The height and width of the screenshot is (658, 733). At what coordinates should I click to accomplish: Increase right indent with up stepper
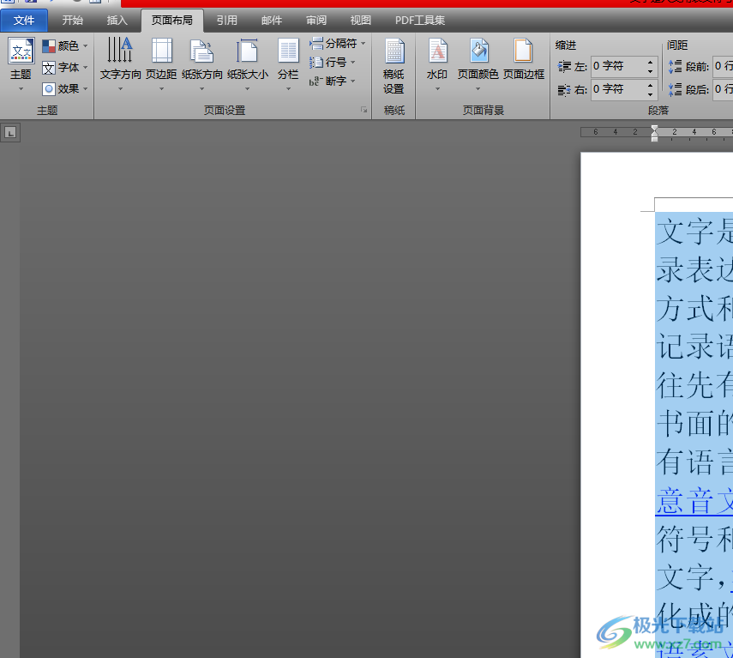tap(650, 84)
